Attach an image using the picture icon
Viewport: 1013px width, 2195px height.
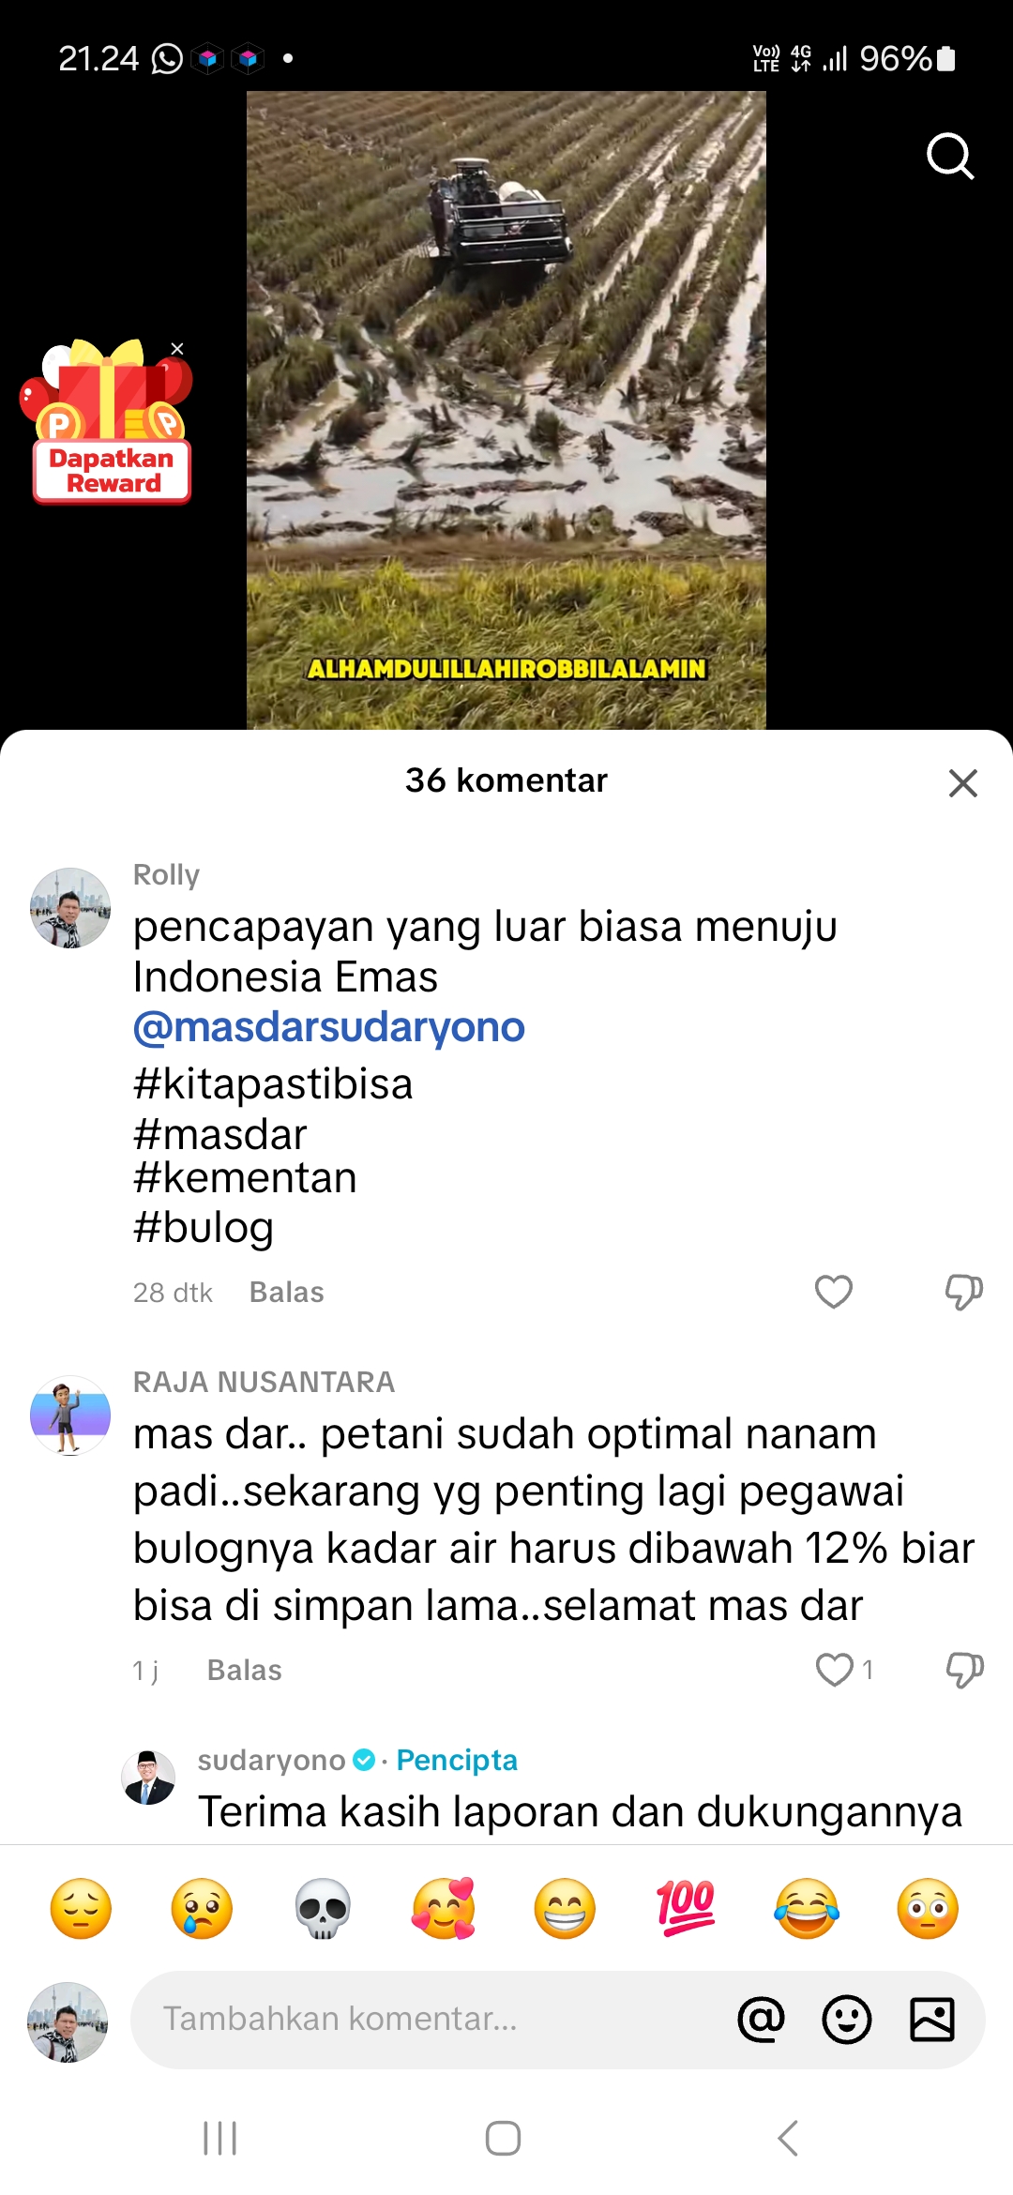click(x=932, y=2020)
